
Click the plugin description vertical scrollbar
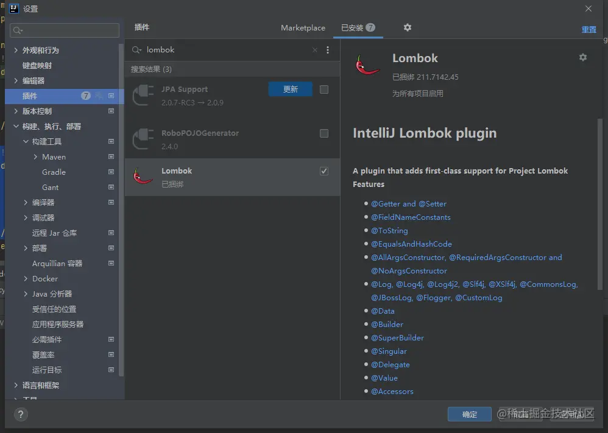point(600,204)
